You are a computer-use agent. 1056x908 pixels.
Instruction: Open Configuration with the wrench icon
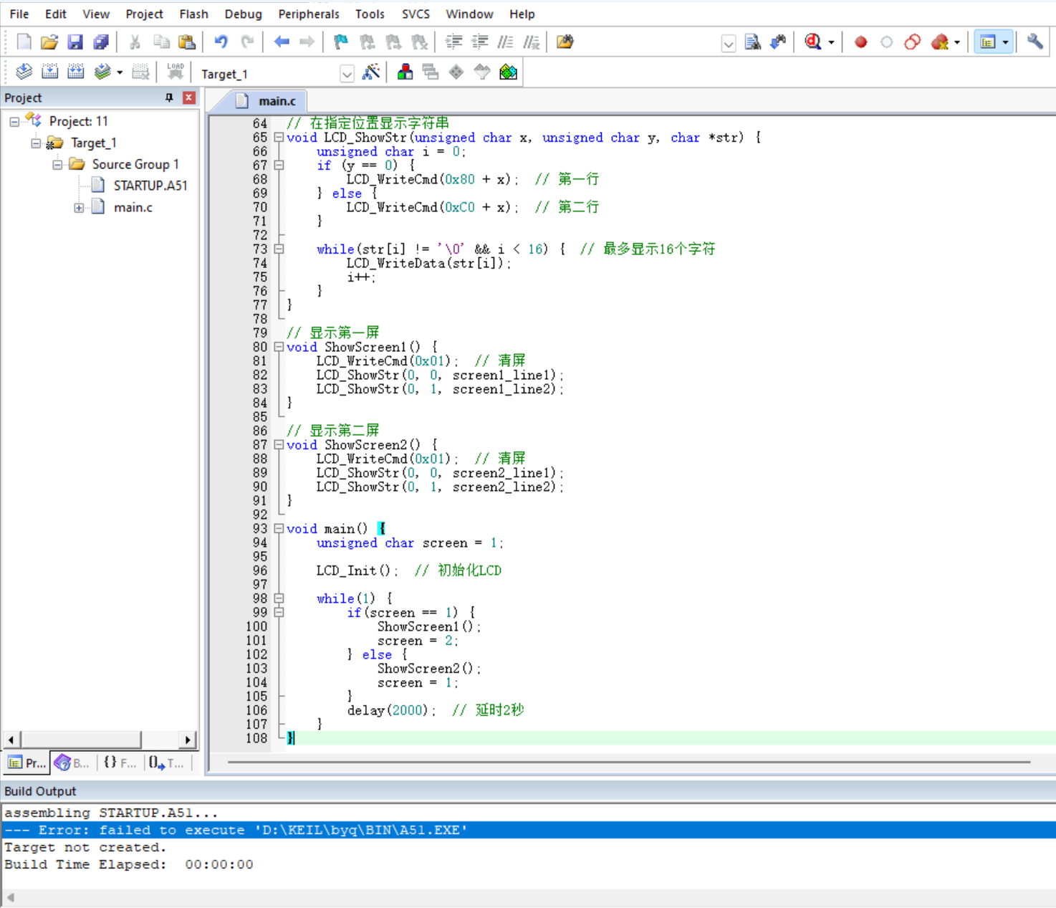tap(1035, 42)
